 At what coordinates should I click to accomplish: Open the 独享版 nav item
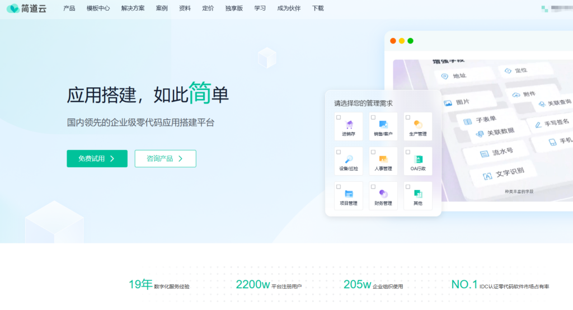[x=234, y=8]
